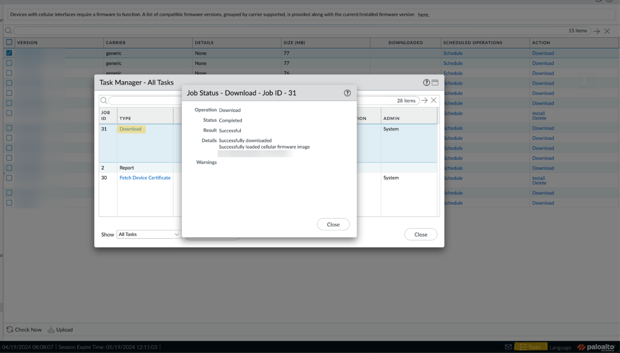The image size is (620, 353).
Task: Open the Fetch Device Certificate job link
Action: pos(145,178)
